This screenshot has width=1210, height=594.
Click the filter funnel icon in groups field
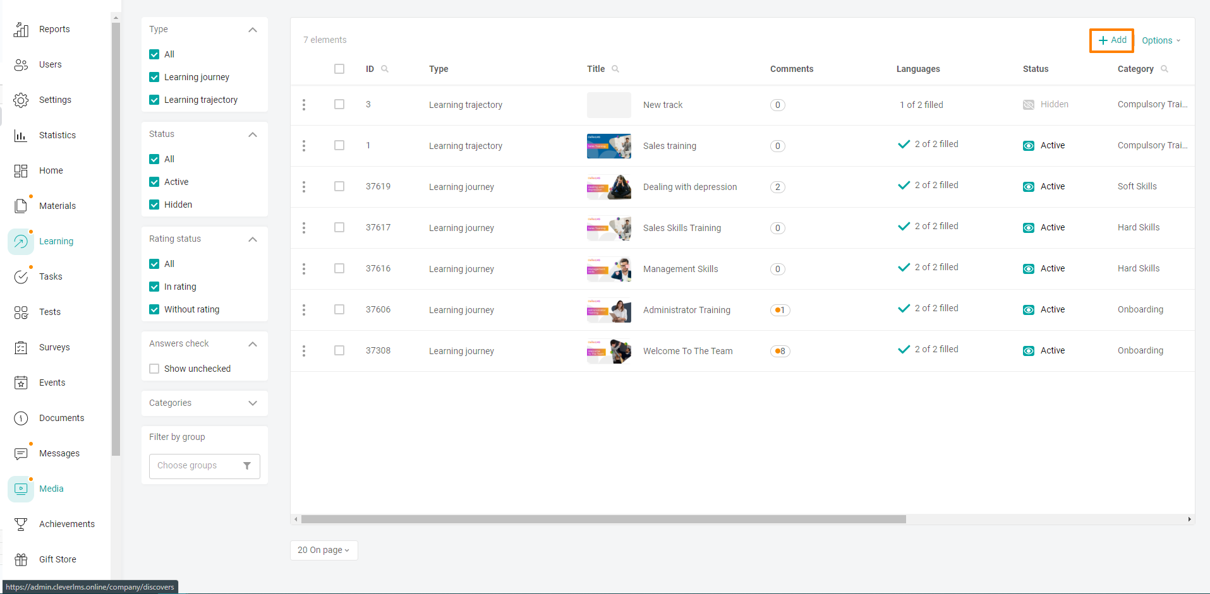247,466
